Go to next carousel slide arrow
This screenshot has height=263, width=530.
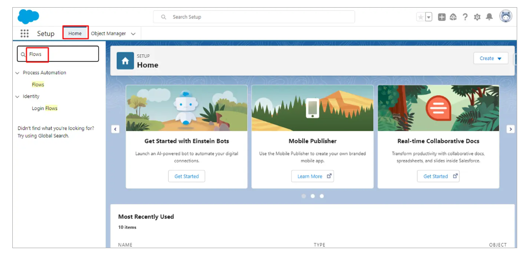pyautogui.click(x=511, y=129)
